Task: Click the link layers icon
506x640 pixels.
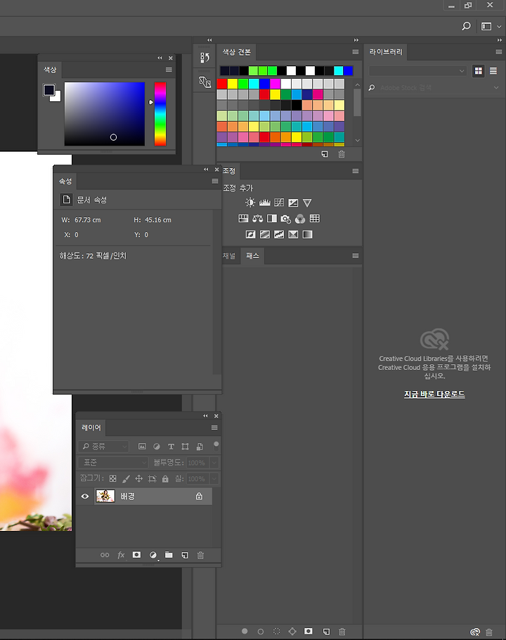Action: [105, 555]
